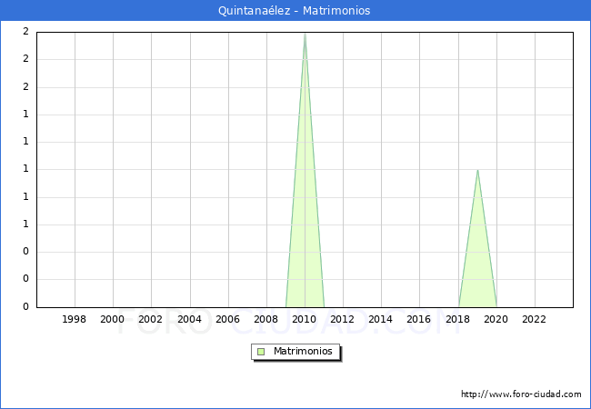Click the chart title Quintanaélez - Matrimonios
The height and width of the screenshot is (409, 591).
coord(294,10)
